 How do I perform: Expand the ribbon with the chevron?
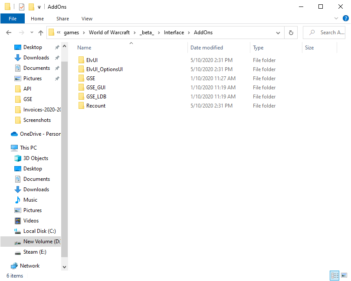point(336,18)
